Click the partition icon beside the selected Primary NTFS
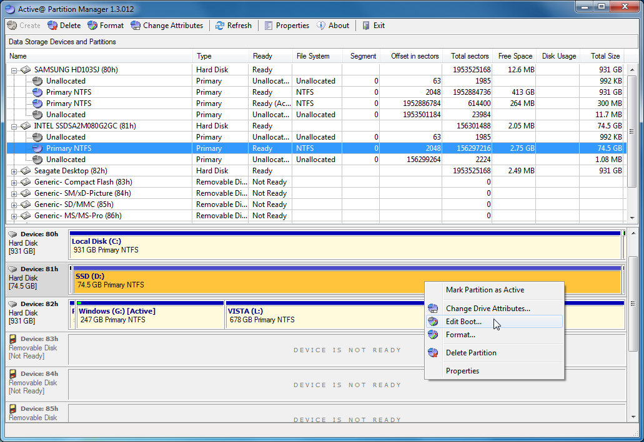 pos(37,148)
